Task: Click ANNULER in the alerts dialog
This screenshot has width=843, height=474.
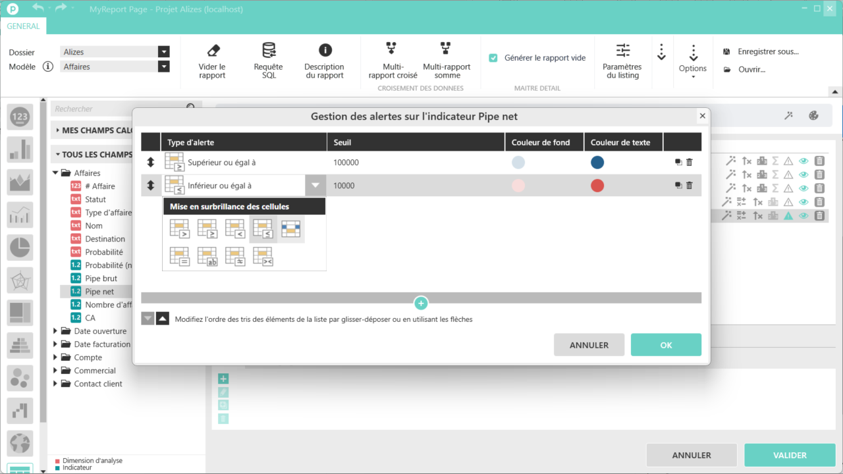Action: tap(589, 345)
